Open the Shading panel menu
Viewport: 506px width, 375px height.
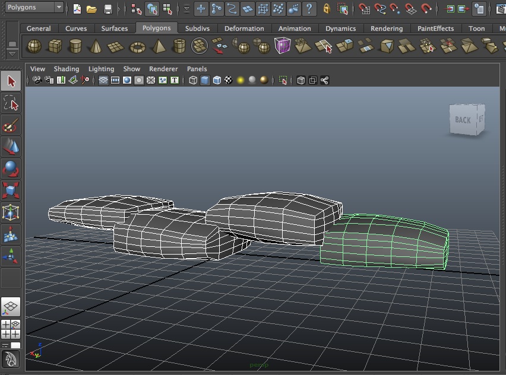tap(66, 69)
